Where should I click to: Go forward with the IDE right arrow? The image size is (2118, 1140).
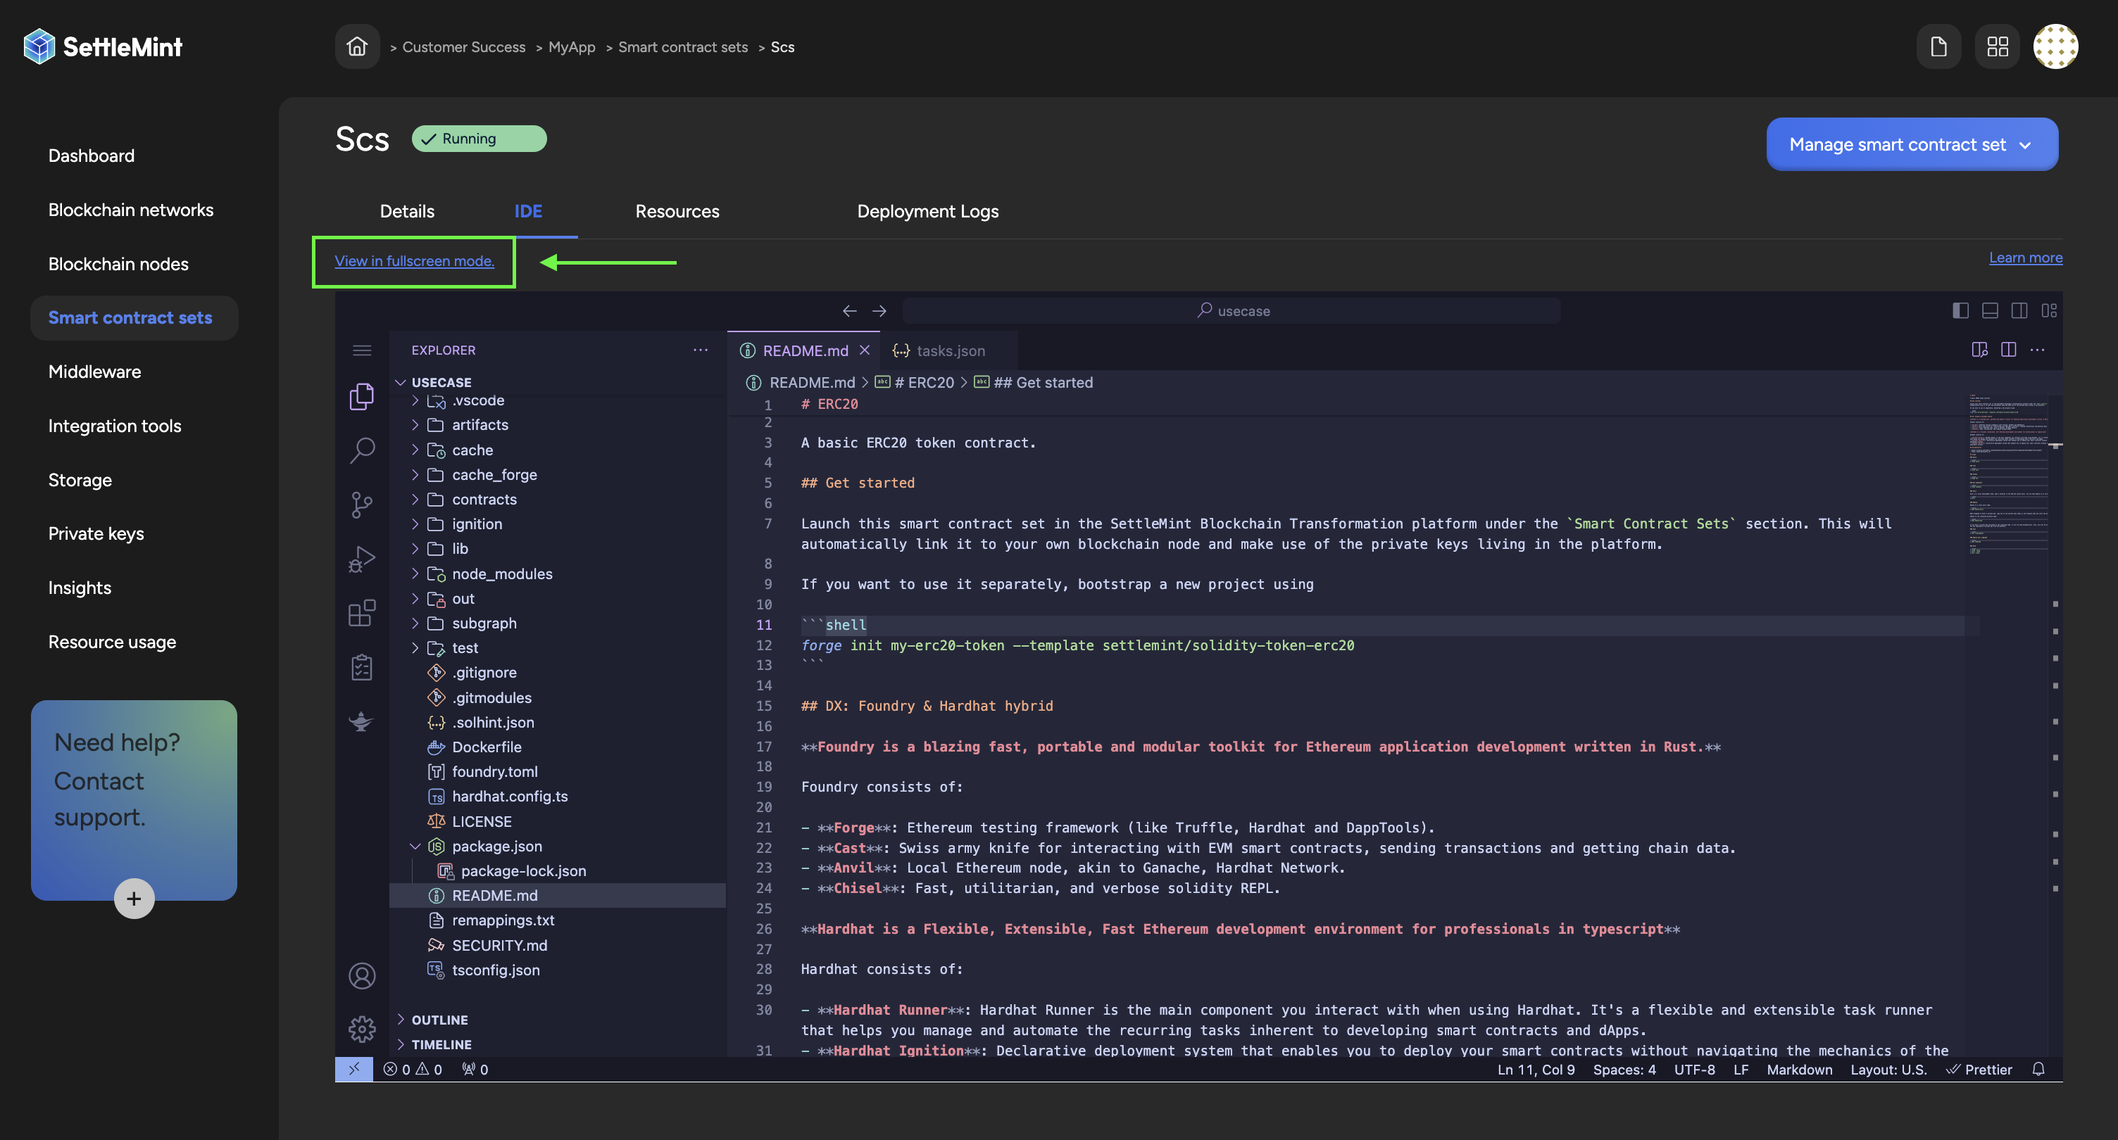tap(879, 310)
